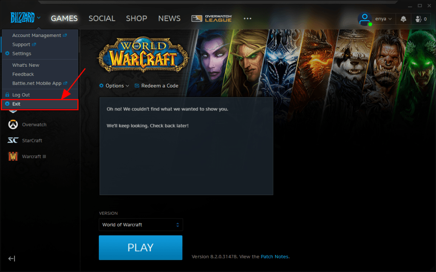
Task: Click the user avatar icon next to enya
Action: (365, 18)
